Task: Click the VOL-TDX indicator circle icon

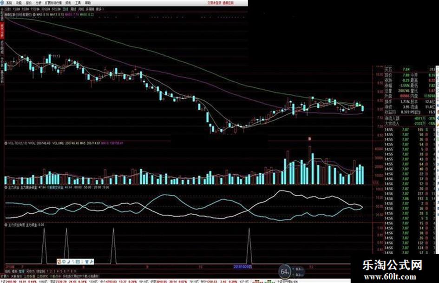Action: tap(6, 143)
